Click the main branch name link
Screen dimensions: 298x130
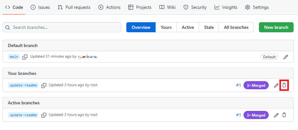click(14, 57)
